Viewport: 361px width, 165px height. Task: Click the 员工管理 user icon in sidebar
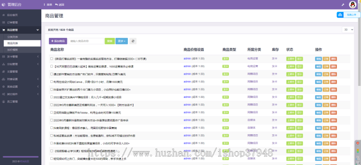3,102
